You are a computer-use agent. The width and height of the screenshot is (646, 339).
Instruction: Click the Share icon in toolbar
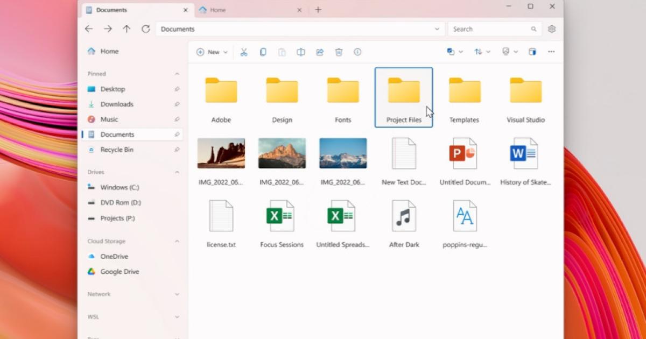coord(320,52)
